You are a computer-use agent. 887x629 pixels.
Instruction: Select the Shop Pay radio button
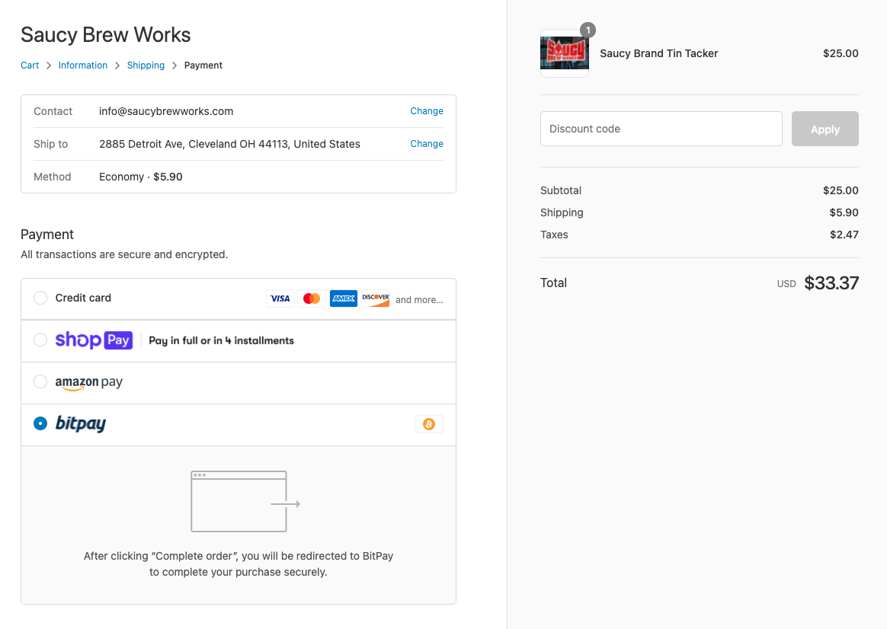click(40, 340)
